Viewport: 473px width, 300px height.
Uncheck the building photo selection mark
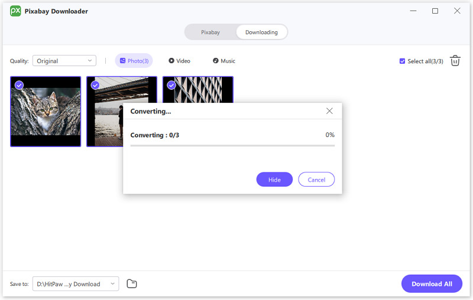pos(171,85)
